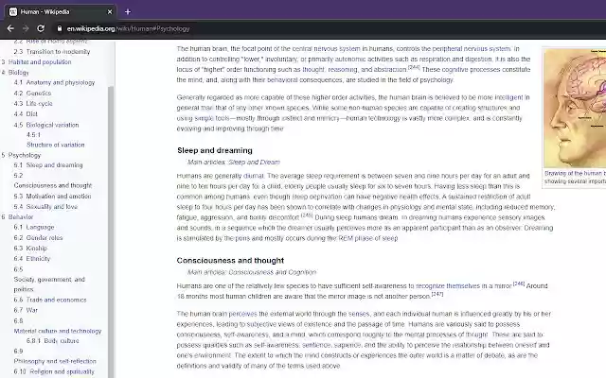This screenshot has height=378, width=606.
Task: Follow the autonomic link
Action: tap(349, 60)
